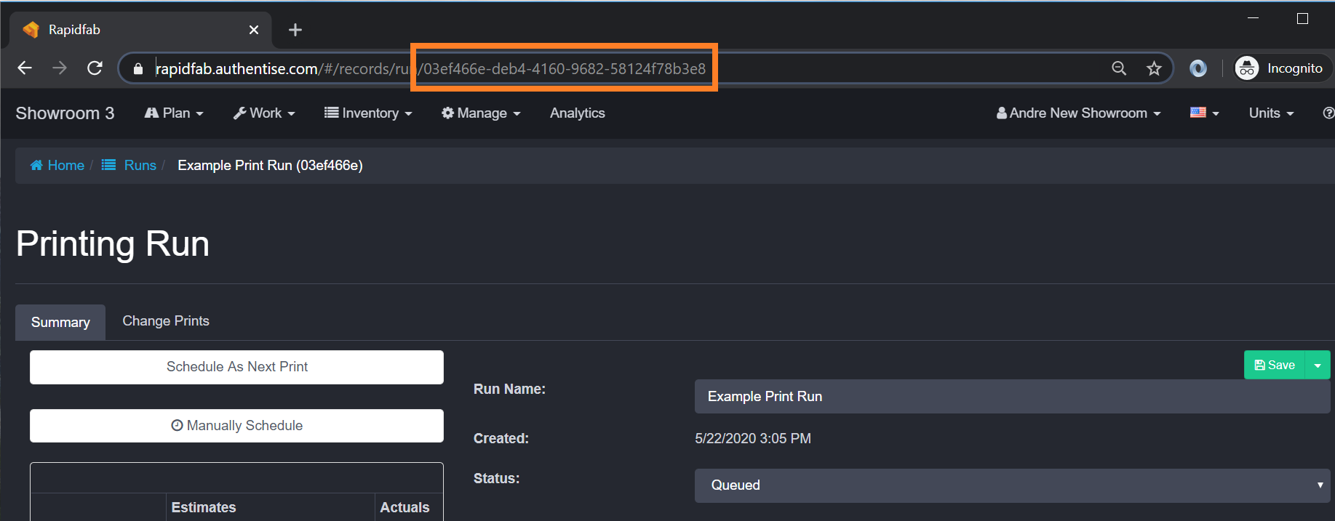Click the browser back arrow
This screenshot has height=521, width=1335.
click(x=25, y=68)
